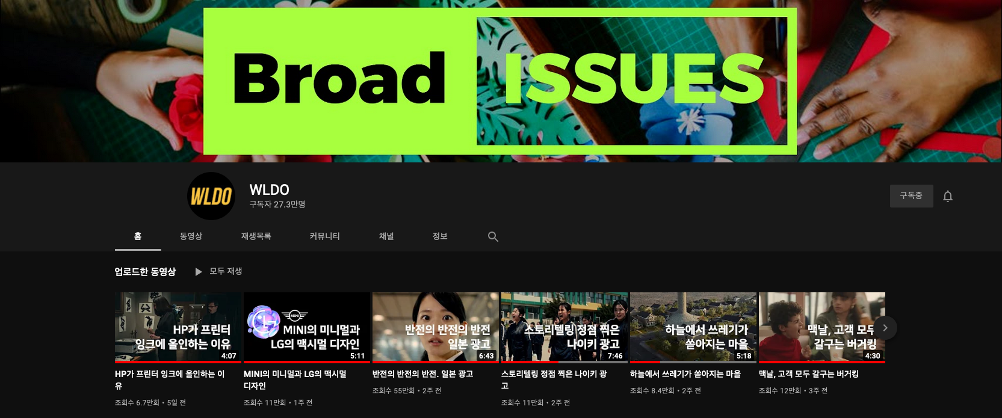Click title 맥날, 고객 모두 갈구는 버거킹

pos(808,374)
